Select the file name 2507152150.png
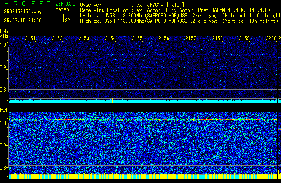This screenshot has width=281, height=183. (x=23, y=12)
